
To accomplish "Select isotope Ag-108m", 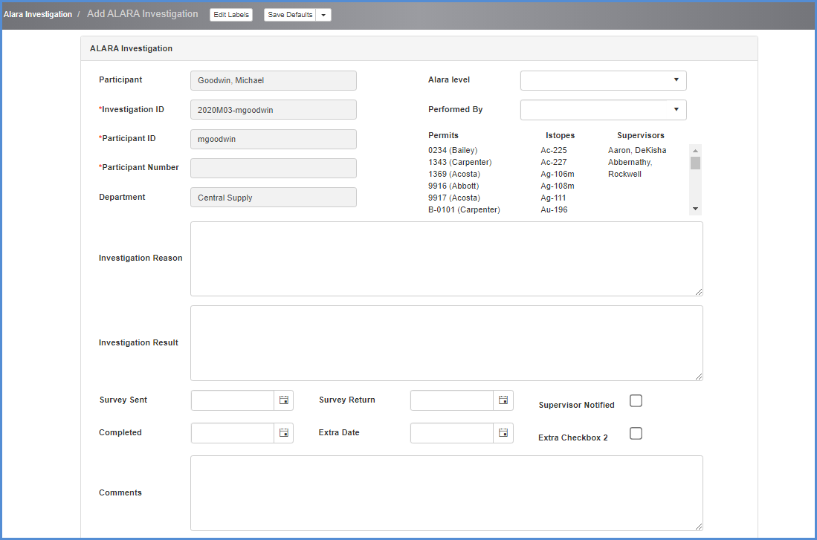I will [x=557, y=186].
